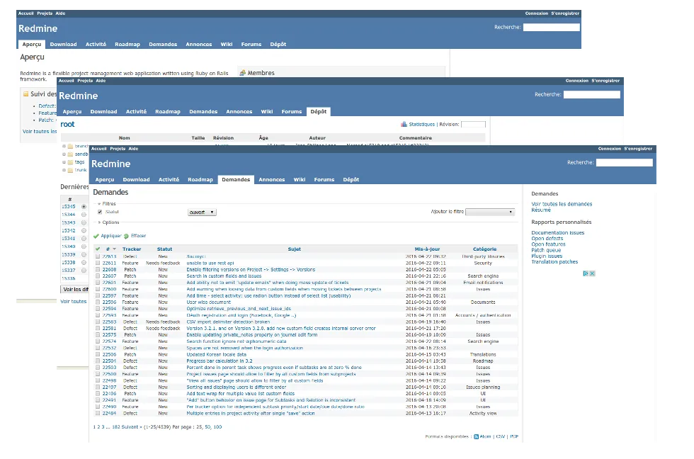Go to the next page with Suivant
Viewport: 694px width, 459px height.
pos(132,427)
